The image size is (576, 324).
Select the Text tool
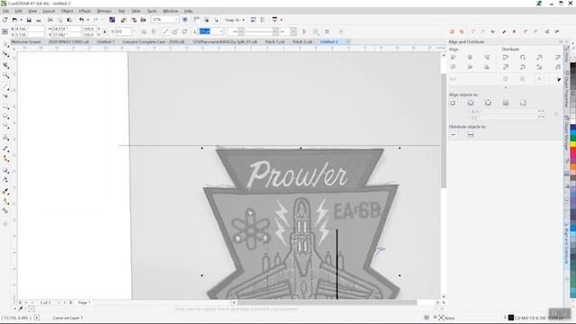pos(5,138)
